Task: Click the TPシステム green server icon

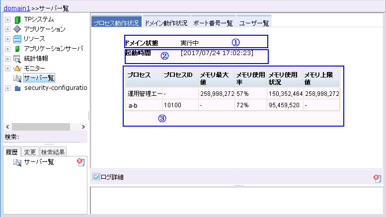Action: pyautogui.click(x=17, y=20)
